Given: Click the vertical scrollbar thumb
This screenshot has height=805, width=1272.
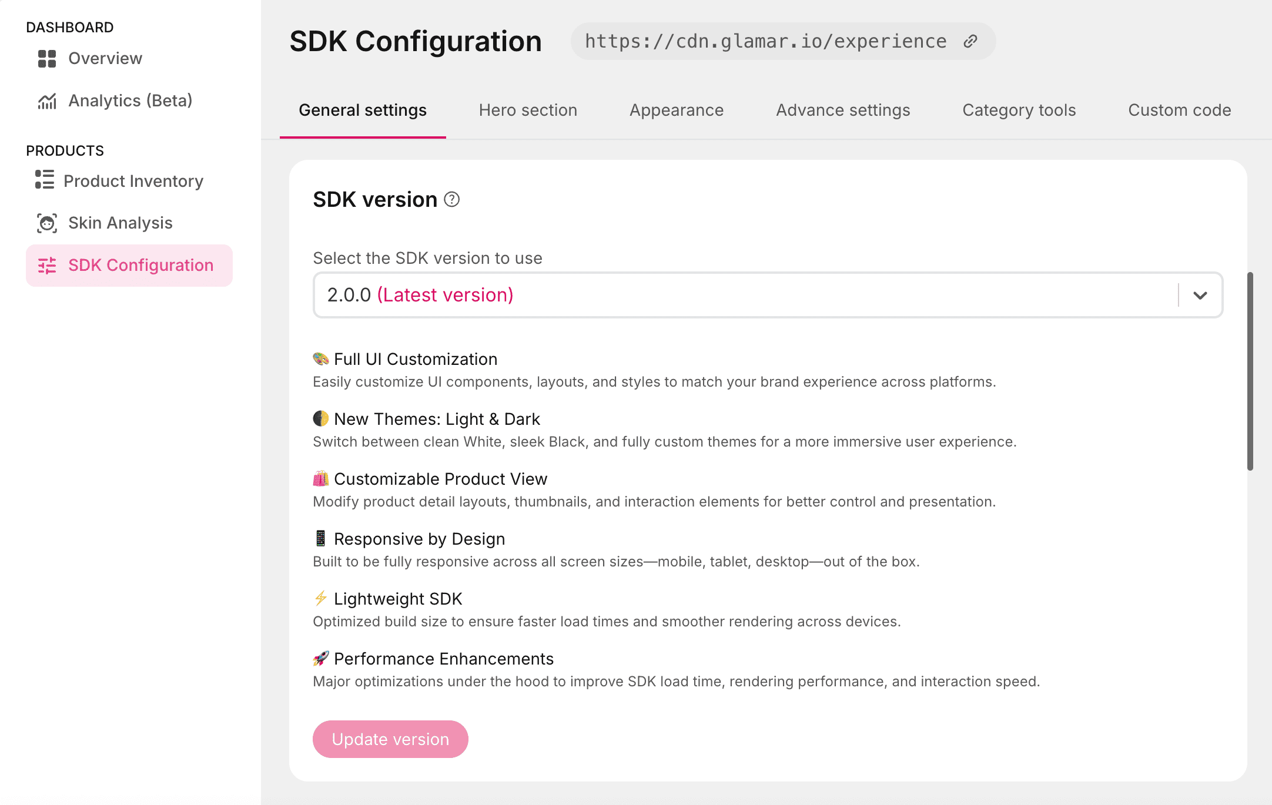Looking at the screenshot, I should [x=1250, y=371].
